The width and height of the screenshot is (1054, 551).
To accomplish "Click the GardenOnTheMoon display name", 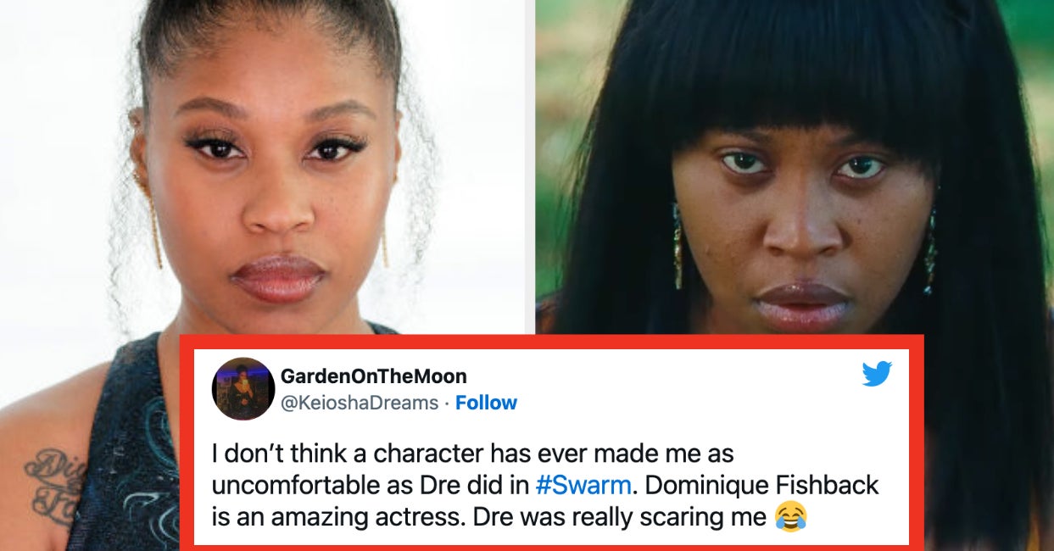I will pyautogui.click(x=374, y=376).
